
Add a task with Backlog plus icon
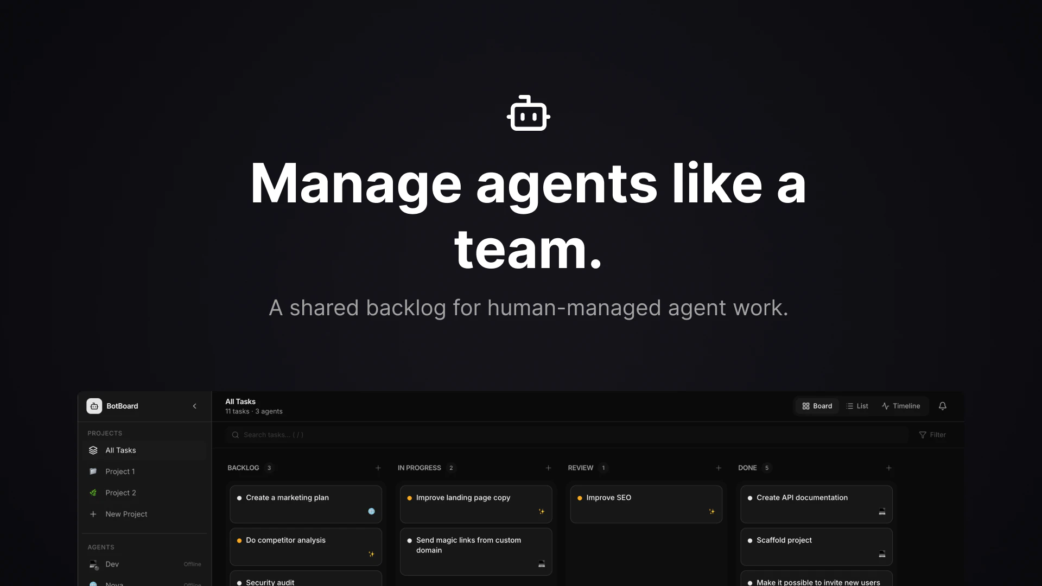pyautogui.click(x=378, y=468)
